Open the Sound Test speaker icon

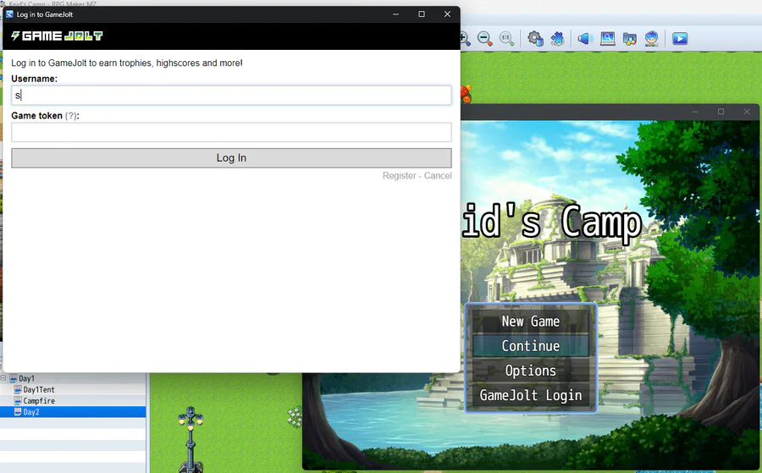click(585, 39)
